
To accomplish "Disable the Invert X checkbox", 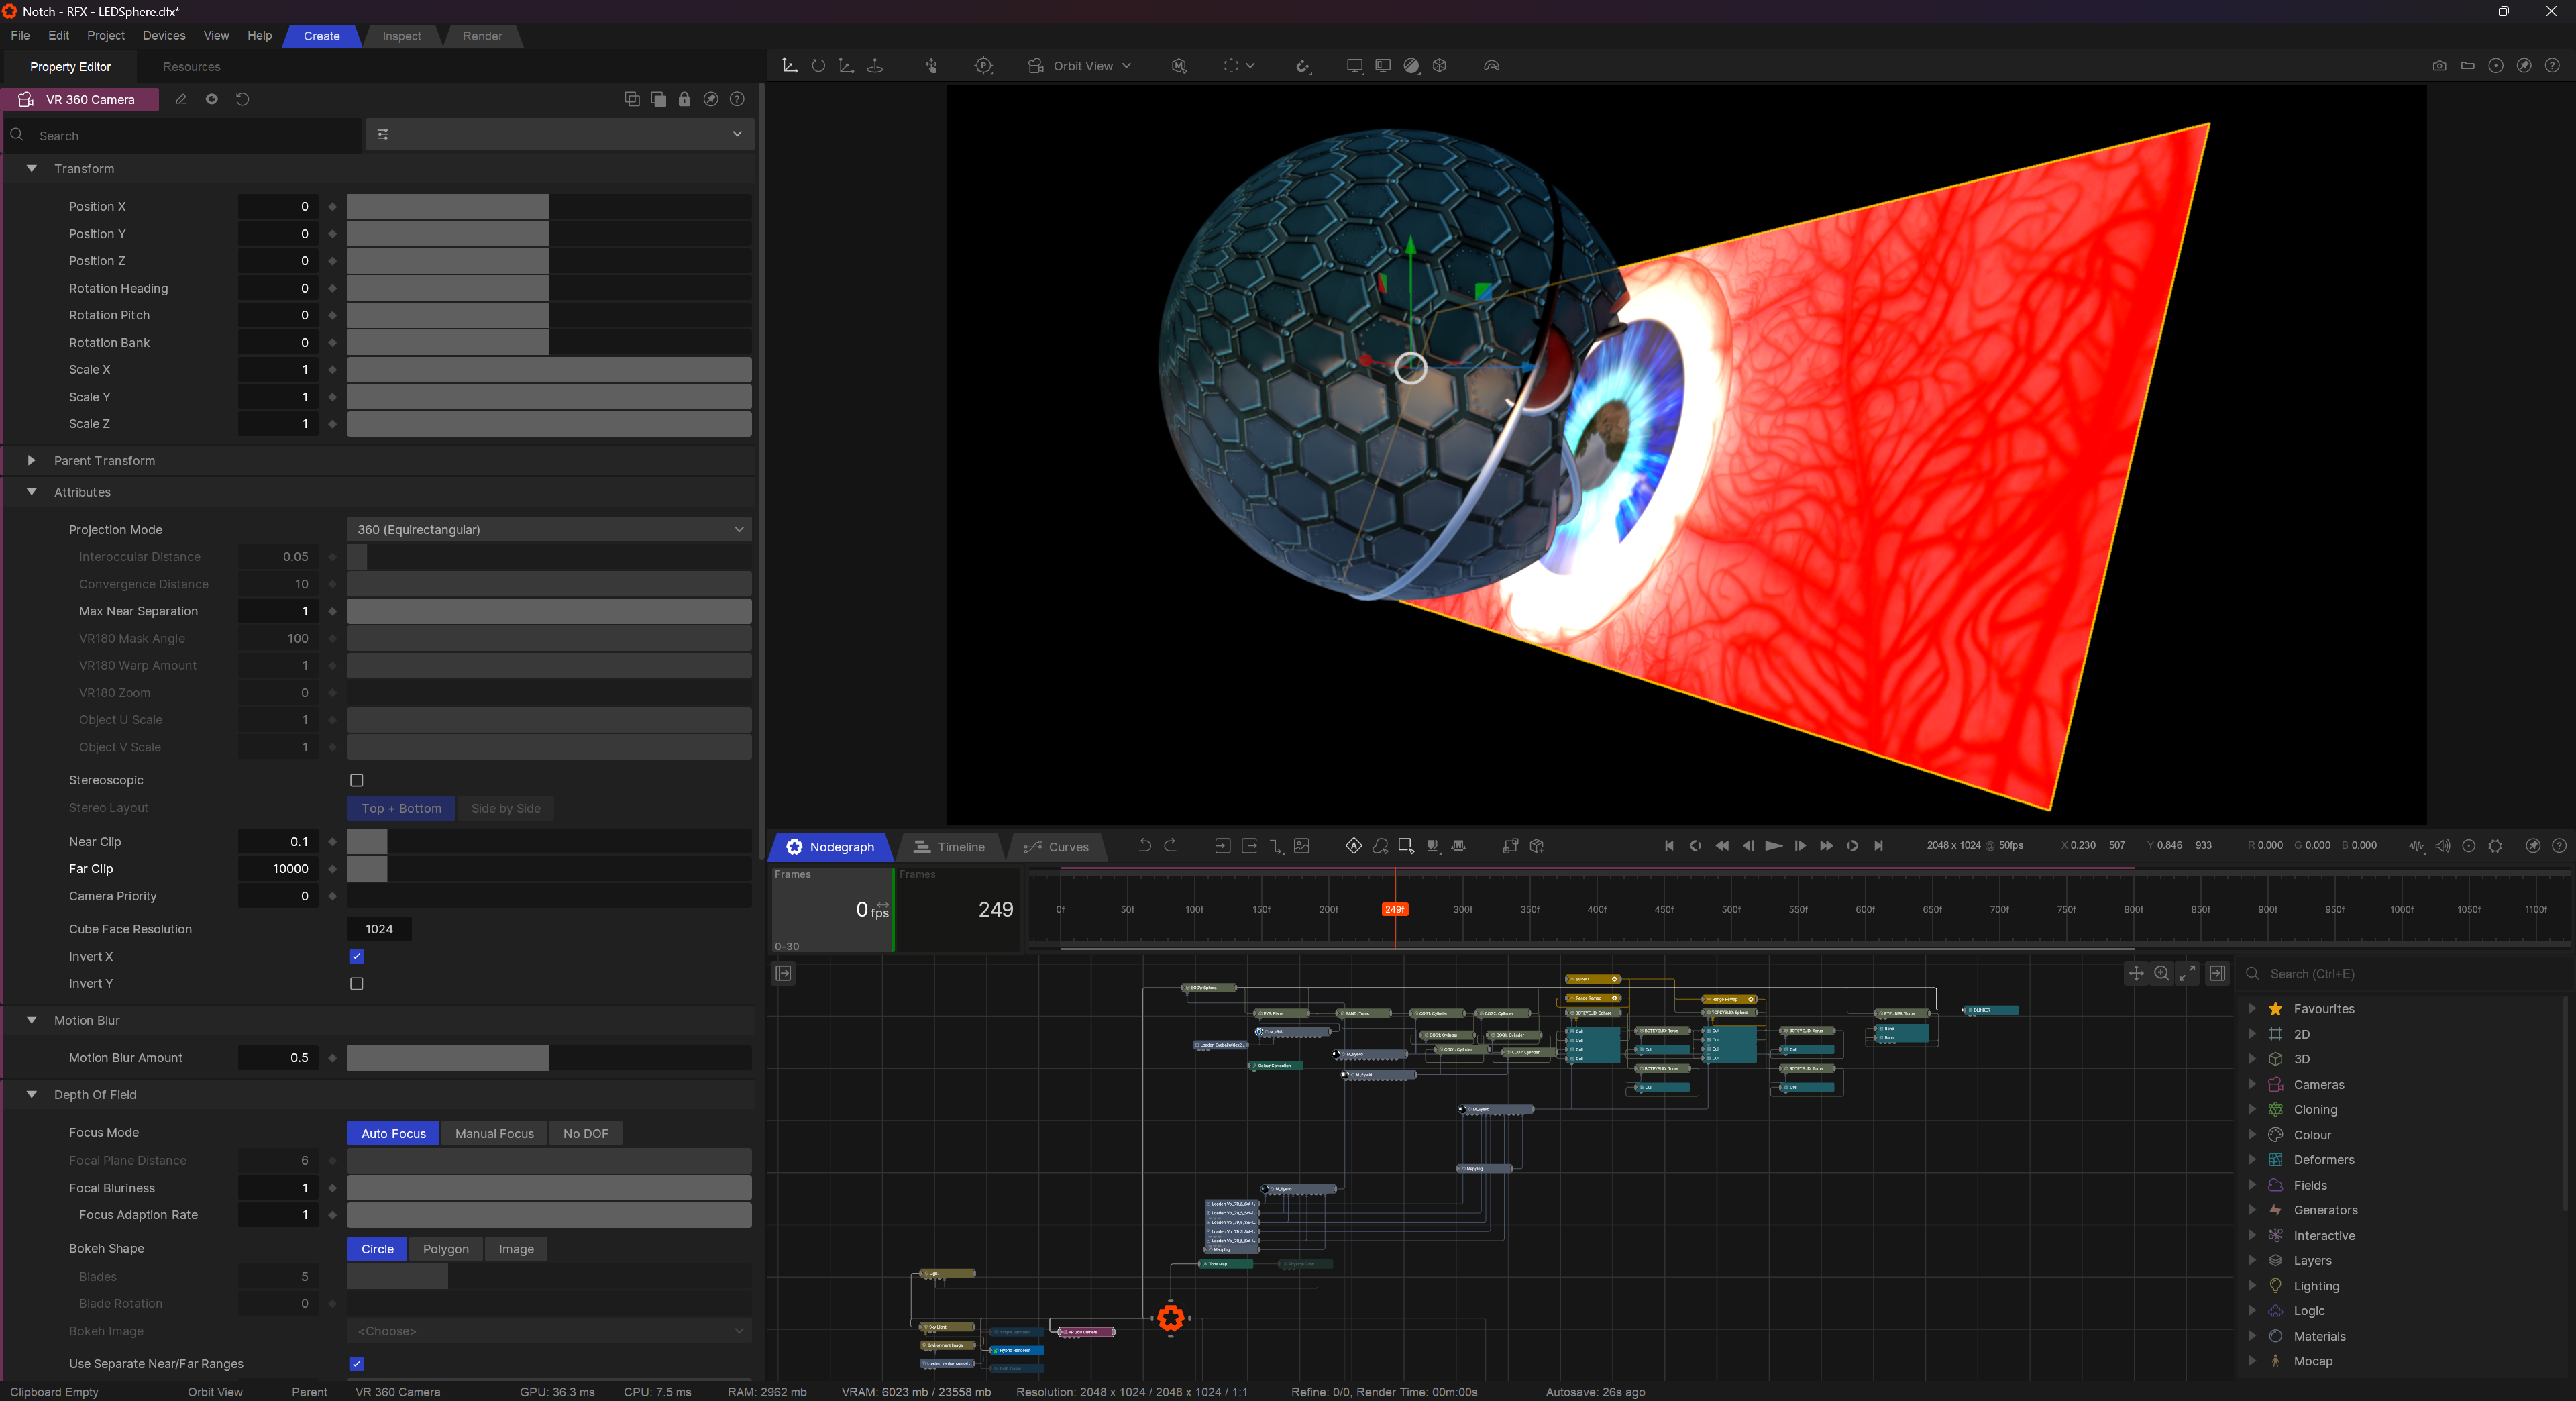I will click(x=356, y=956).
